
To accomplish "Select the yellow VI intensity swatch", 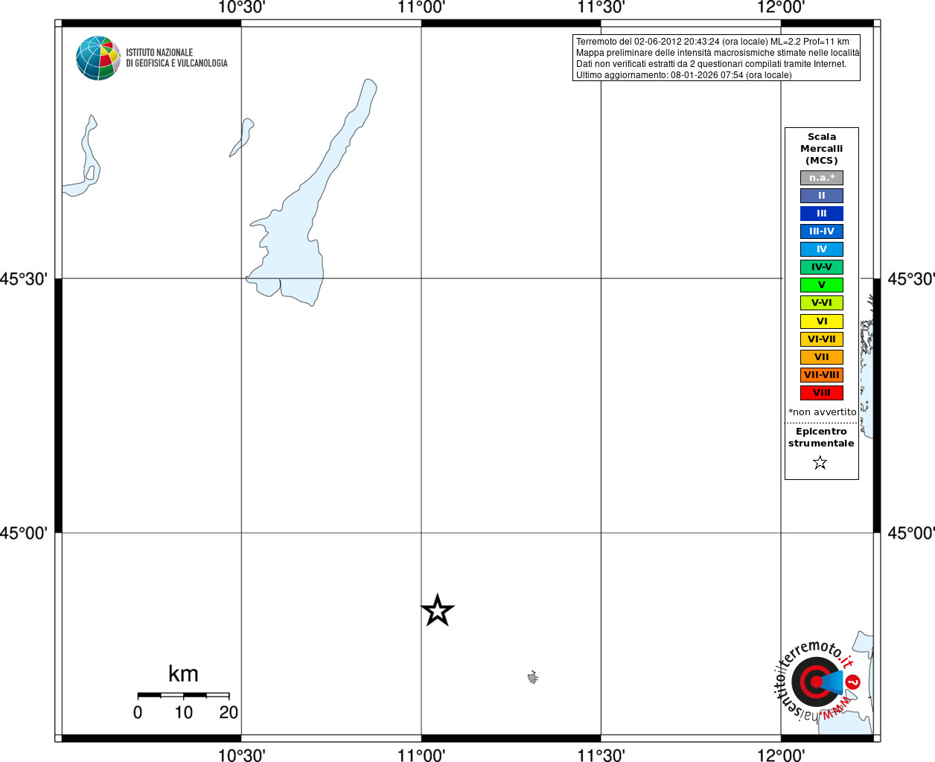I will coord(822,321).
